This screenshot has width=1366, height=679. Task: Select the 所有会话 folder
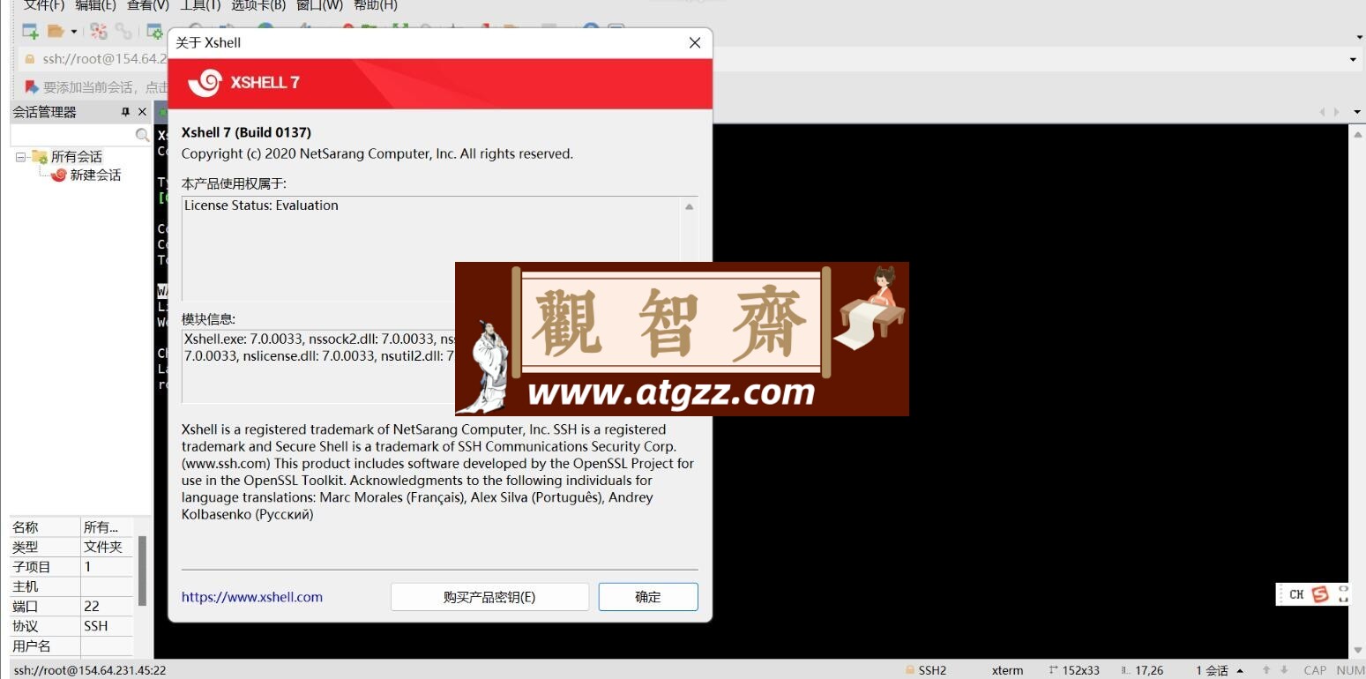click(76, 157)
